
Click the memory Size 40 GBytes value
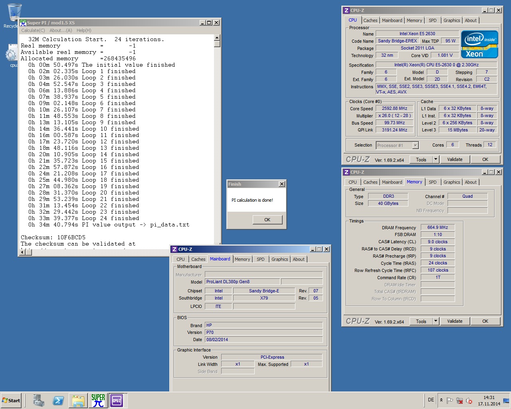[388, 203]
